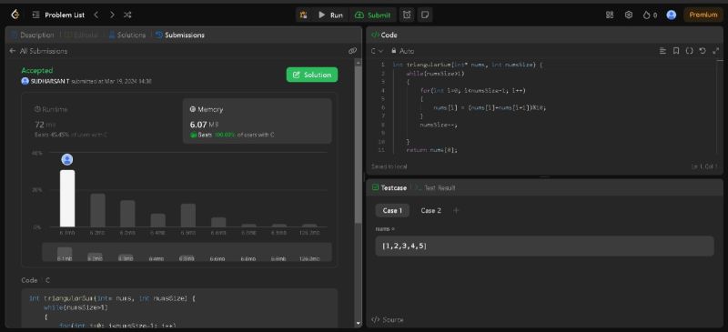This screenshot has width=728, height=332.
Task: Open the Problem List panel
Action: click(x=58, y=15)
